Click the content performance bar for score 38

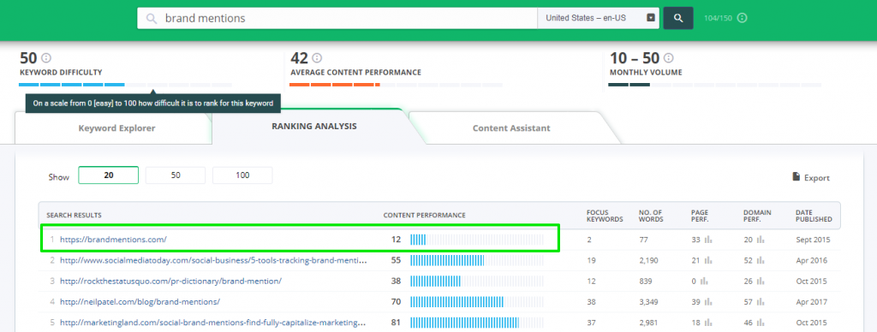(x=476, y=282)
